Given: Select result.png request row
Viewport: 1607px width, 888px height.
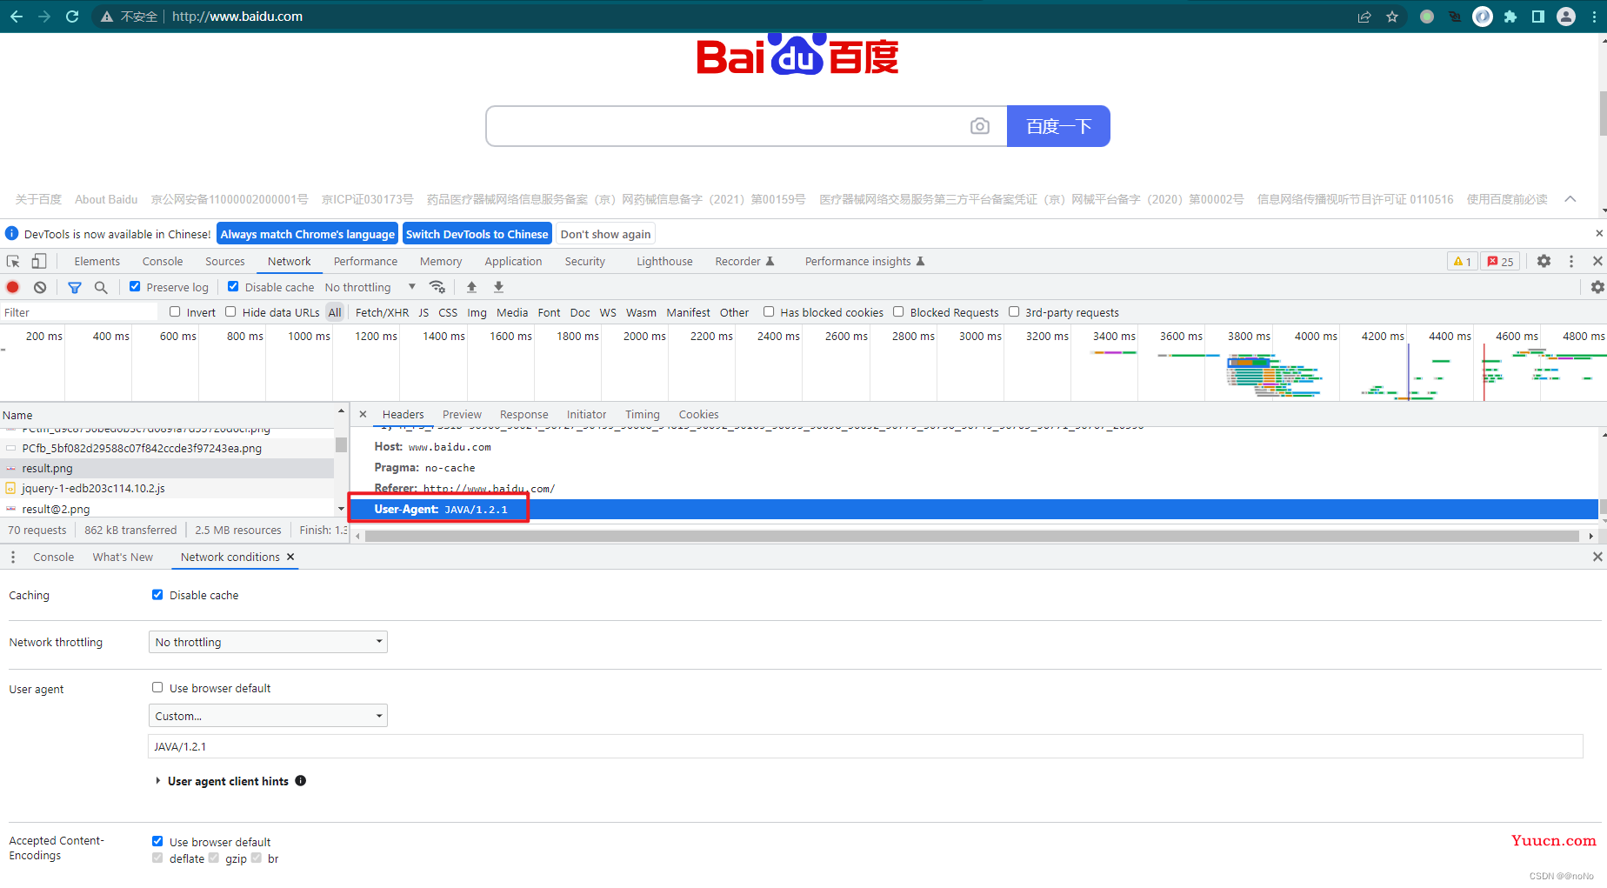Looking at the screenshot, I should tap(167, 468).
